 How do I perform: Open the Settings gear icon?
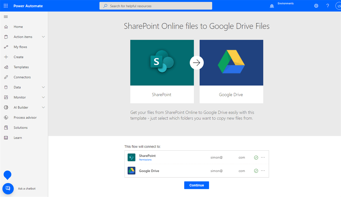316,6
